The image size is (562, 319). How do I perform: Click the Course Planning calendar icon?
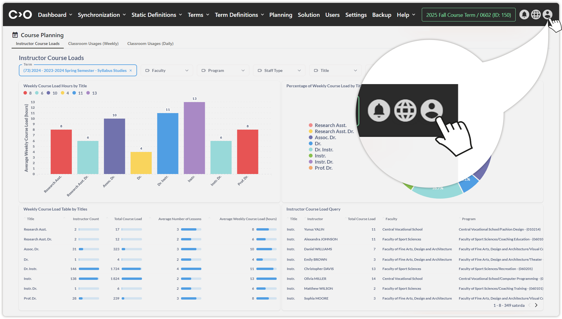[15, 35]
